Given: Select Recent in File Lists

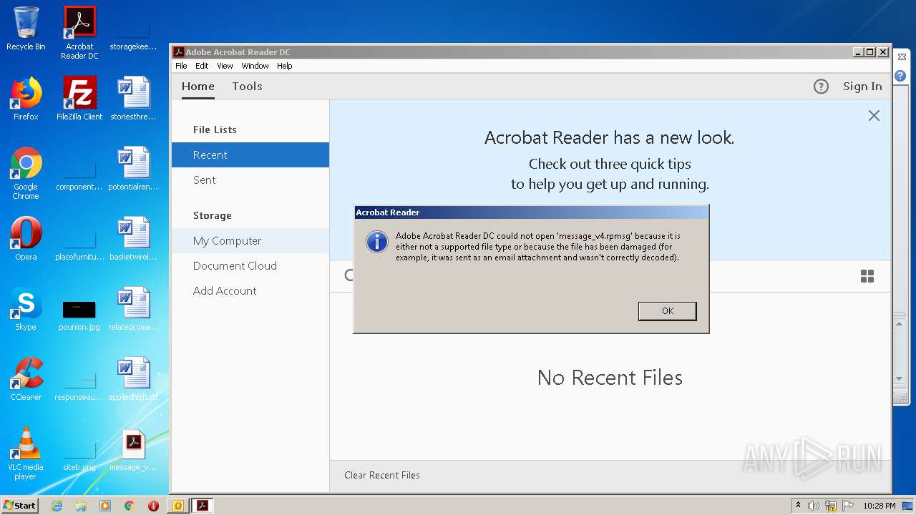Looking at the screenshot, I should point(250,155).
